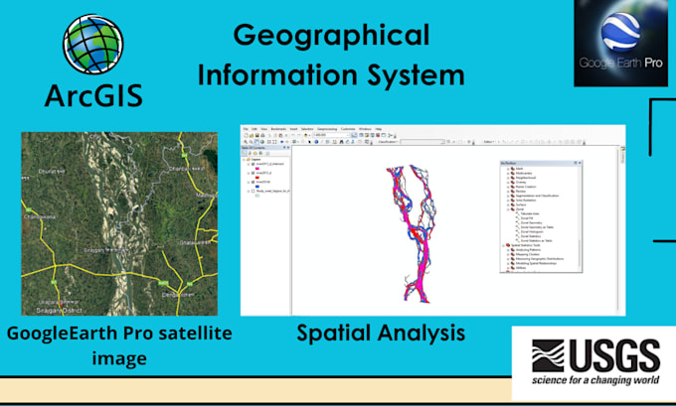Viewport: 676px width, 406px height.
Task: Open the Windows menu
Action: pyautogui.click(x=365, y=129)
